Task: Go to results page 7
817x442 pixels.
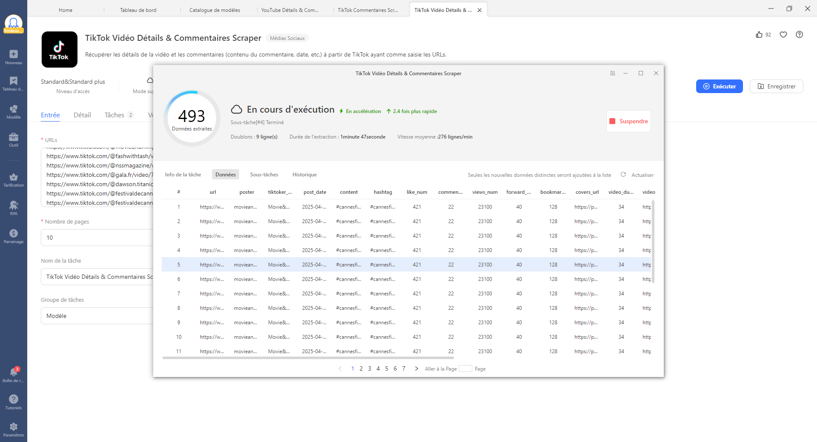Action: point(403,368)
